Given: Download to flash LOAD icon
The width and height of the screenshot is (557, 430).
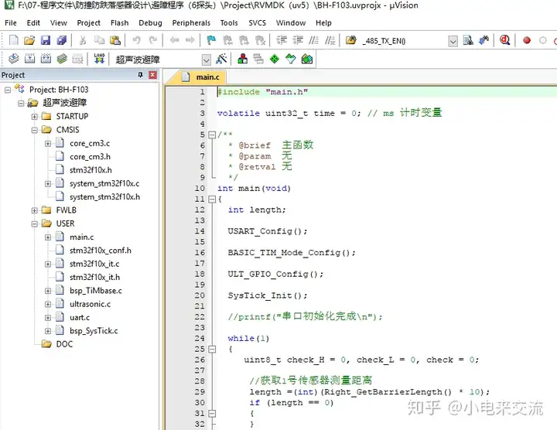Looking at the screenshot, I should click(x=99, y=58).
